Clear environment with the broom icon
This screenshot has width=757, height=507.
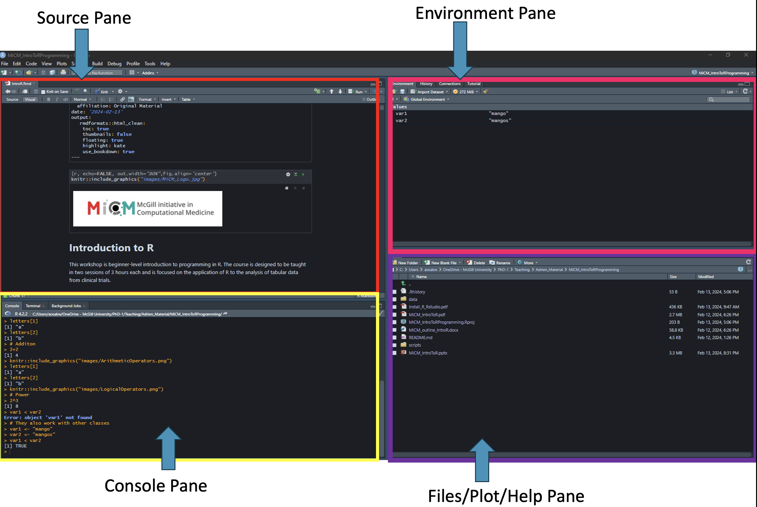[485, 92]
